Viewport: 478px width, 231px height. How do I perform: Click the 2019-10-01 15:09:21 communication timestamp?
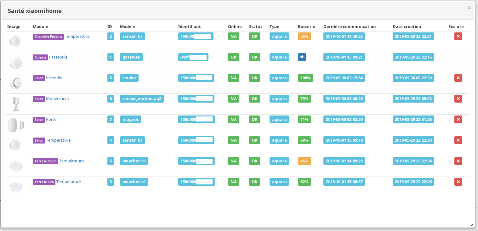344,57
